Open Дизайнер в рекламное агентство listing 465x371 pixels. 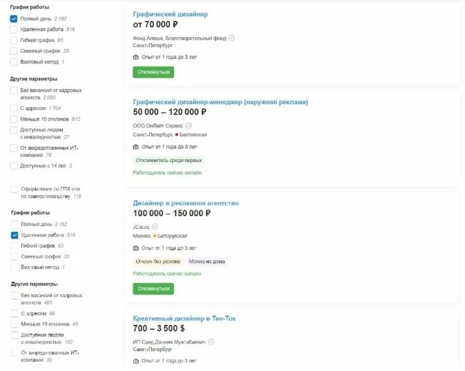click(186, 203)
